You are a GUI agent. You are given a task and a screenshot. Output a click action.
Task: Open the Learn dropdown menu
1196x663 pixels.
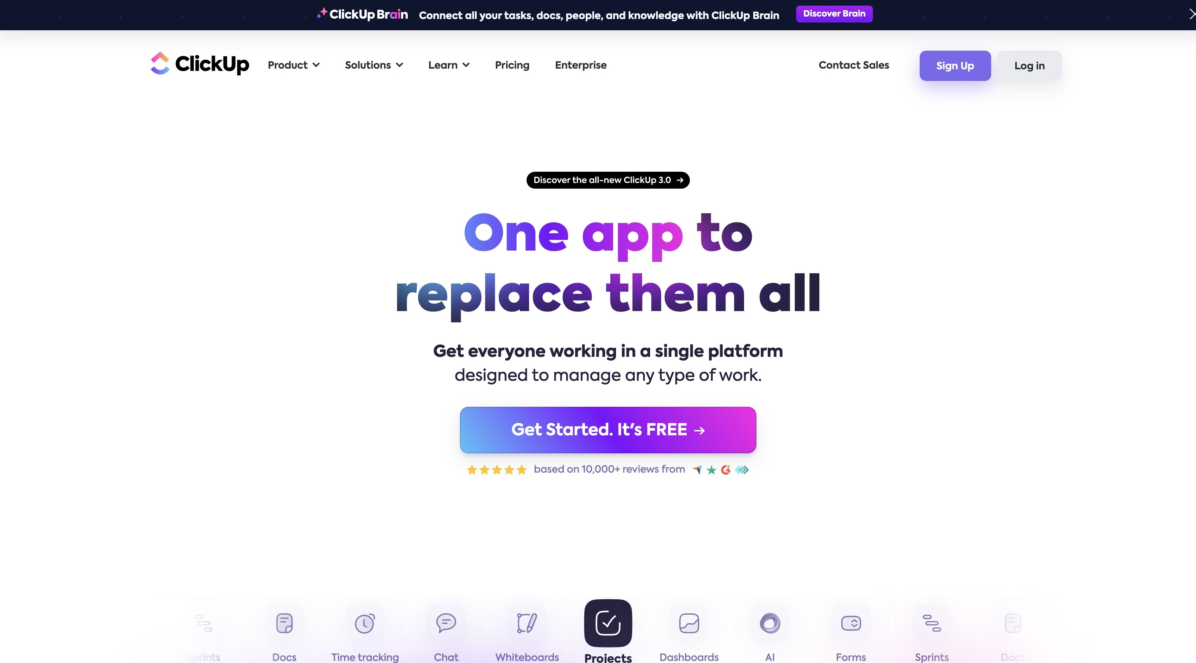[449, 65]
